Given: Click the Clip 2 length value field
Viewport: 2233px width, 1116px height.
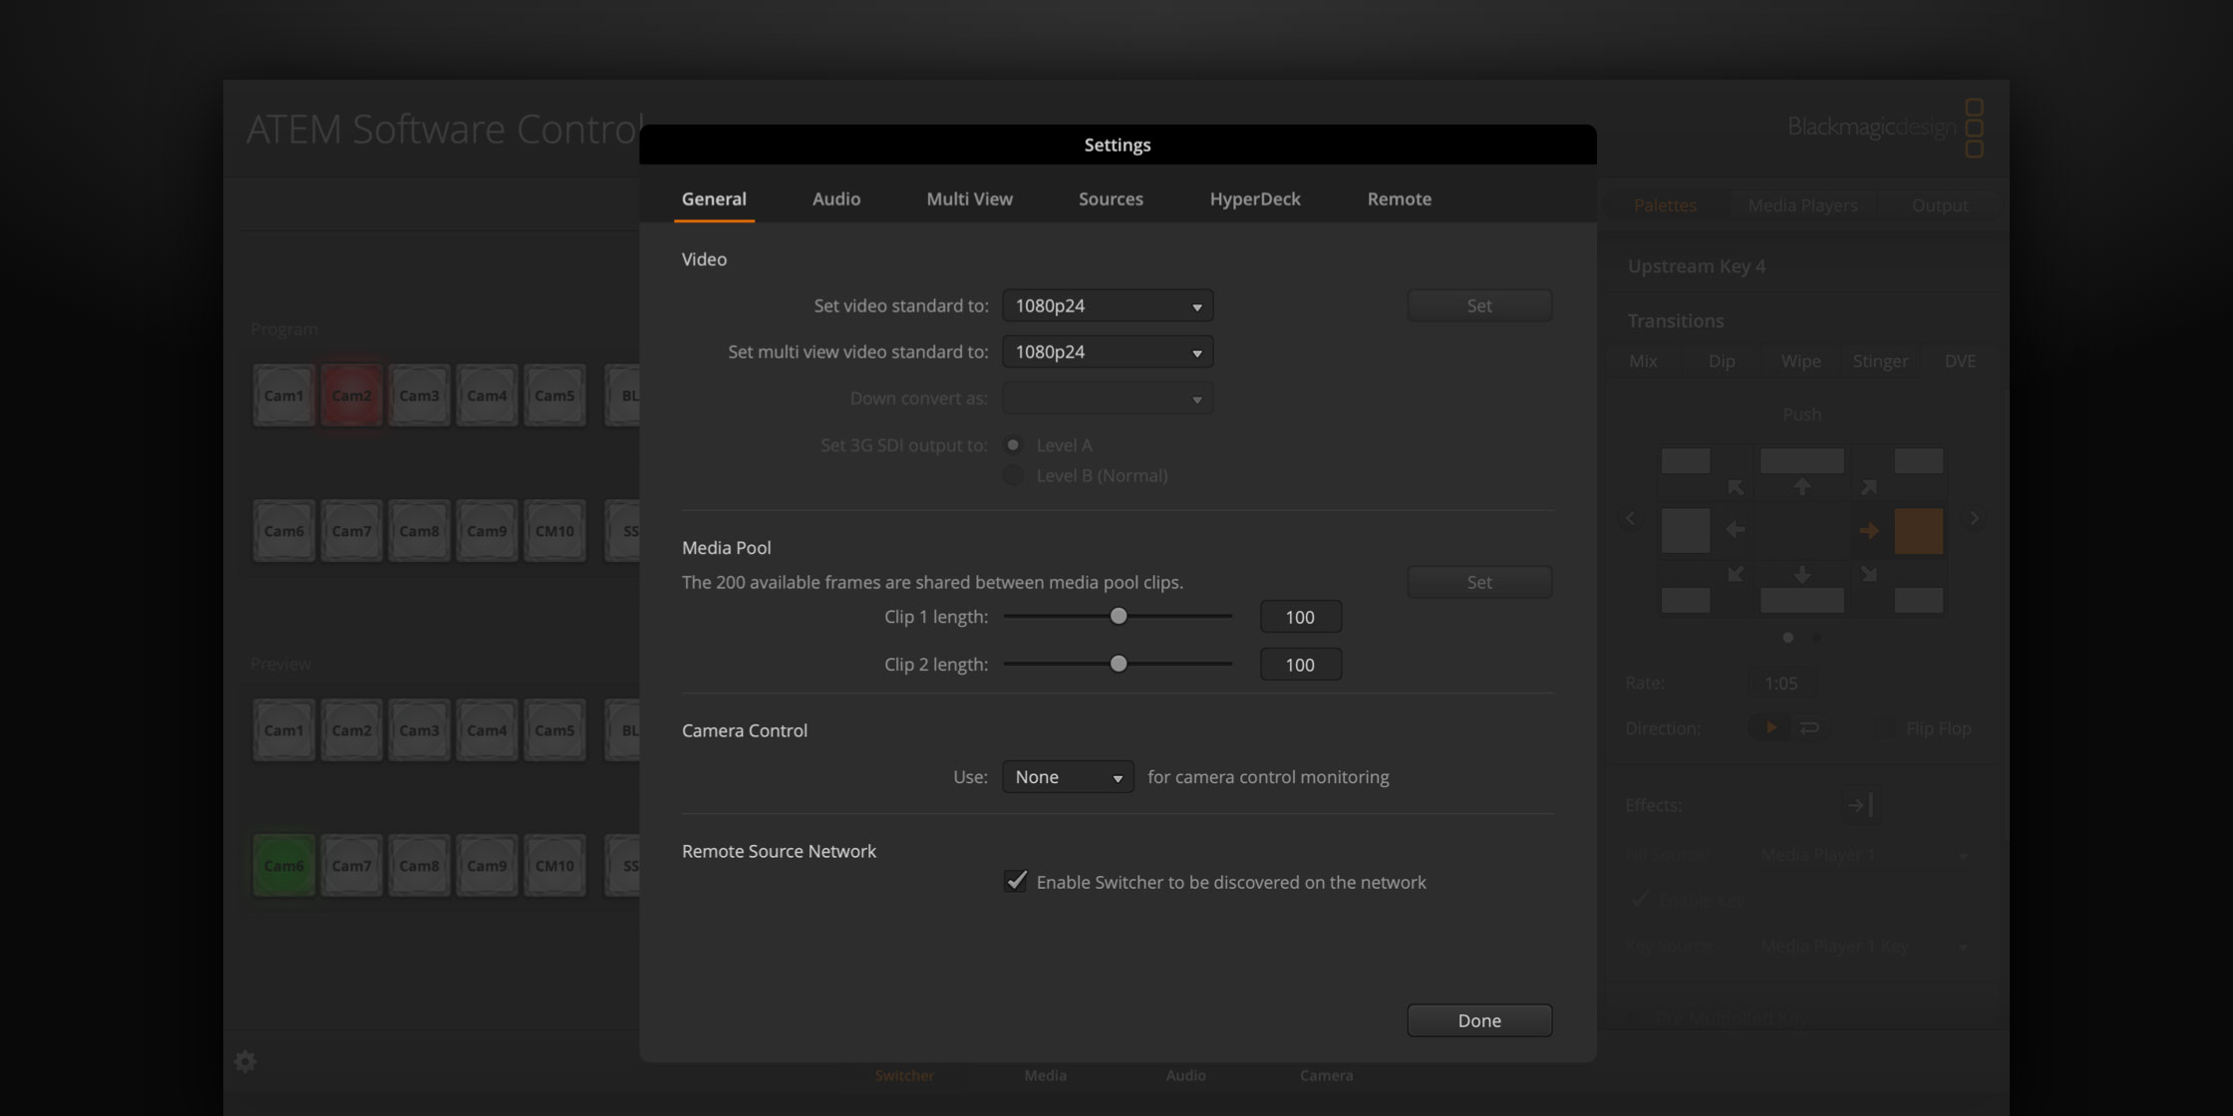Looking at the screenshot, I should click(x=1300, y=664).
